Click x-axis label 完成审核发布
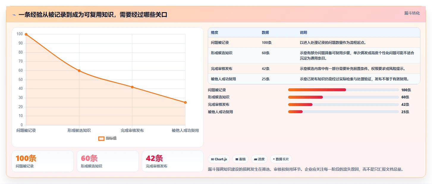The width and height of the screenshot is (432, 184). tap(132, 131)
